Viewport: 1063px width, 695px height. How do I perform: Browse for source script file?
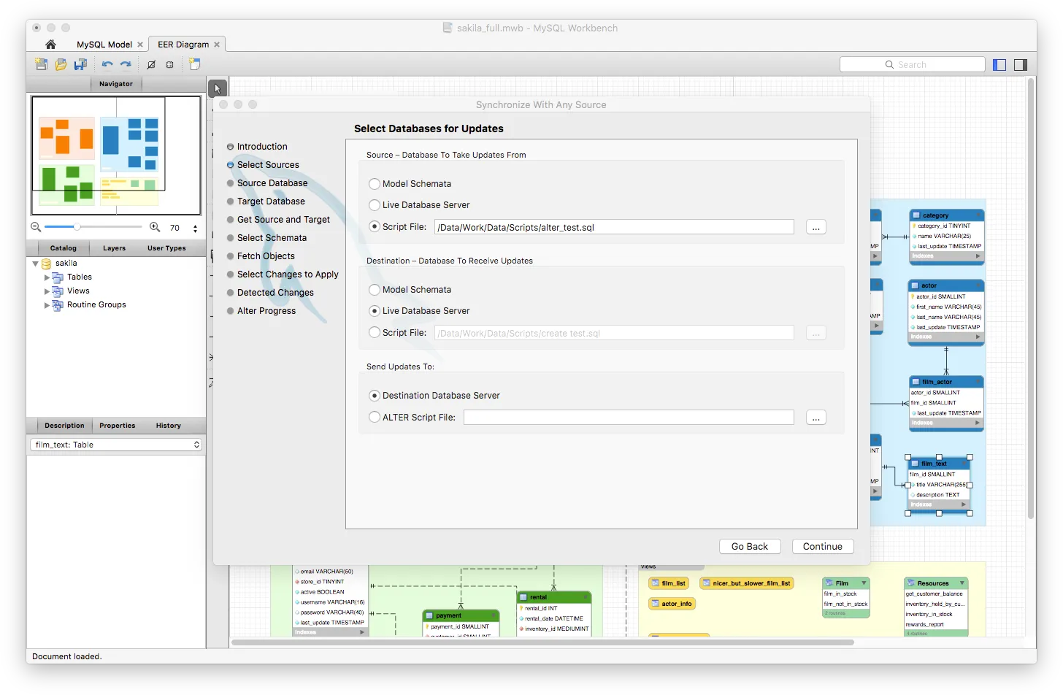[x=816, y=227]
